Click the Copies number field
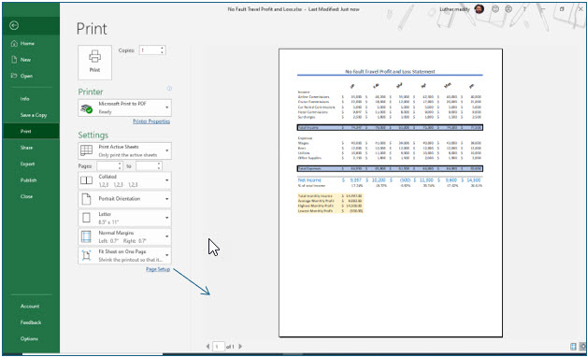 click(x=150, y=50)
